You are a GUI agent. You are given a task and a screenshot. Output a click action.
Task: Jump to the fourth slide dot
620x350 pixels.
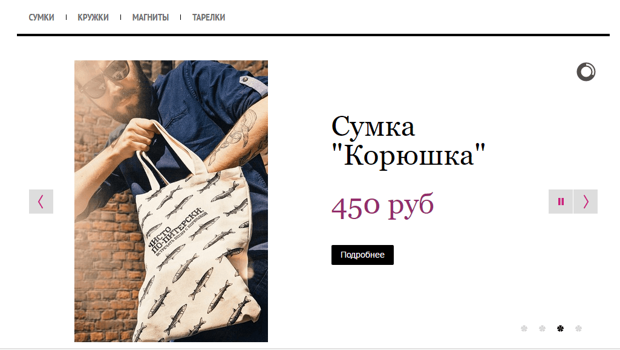[x=578, y=328]
